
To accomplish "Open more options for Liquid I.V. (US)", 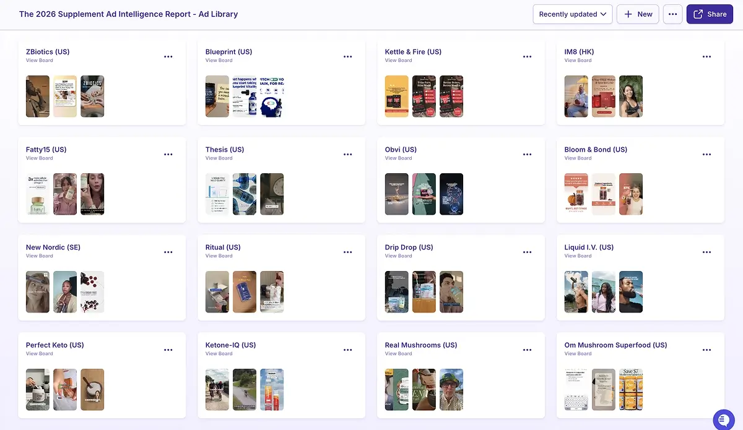I will [x=707, y=252].
